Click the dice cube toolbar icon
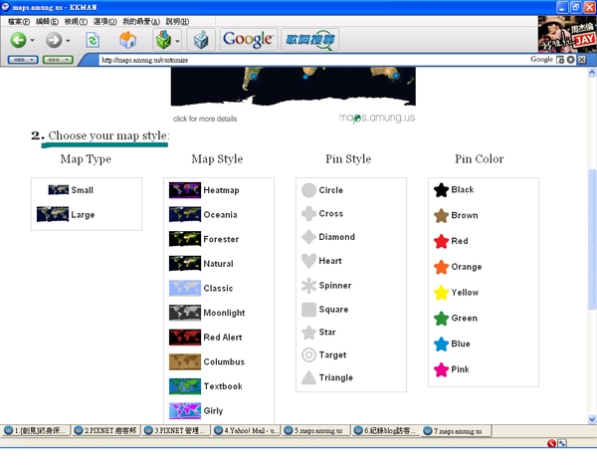The width and height of the screenshot is (597, 467). tap(201, 40)
